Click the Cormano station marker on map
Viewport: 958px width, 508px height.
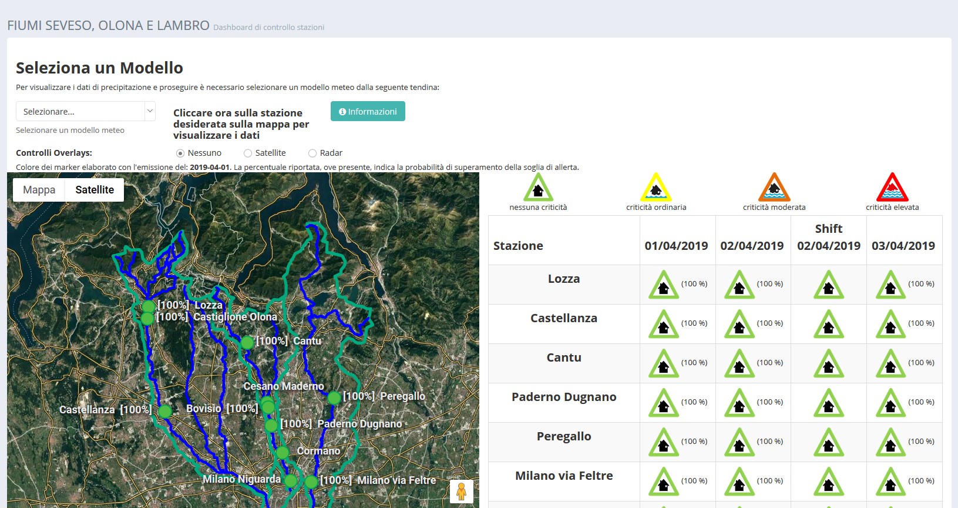point(283,452)
